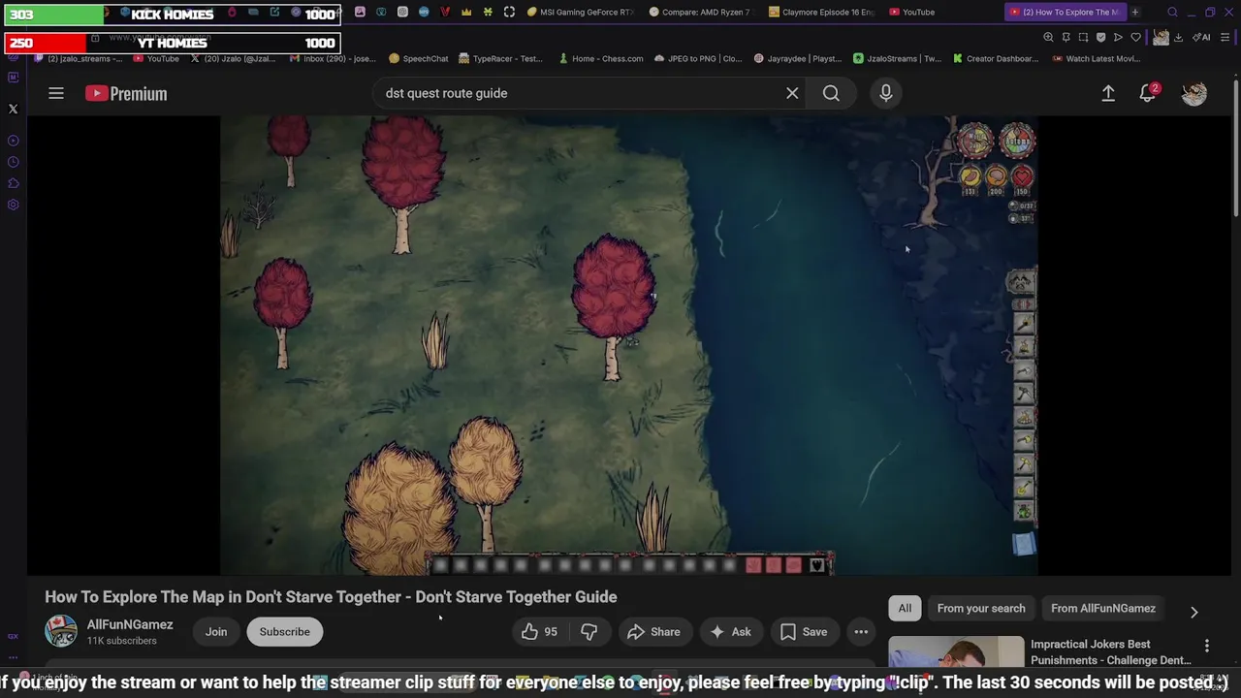The height and width of the screenshot is (698, 1241).
Task: Click the Don't Starve video player
Action: tap(629, 345)
